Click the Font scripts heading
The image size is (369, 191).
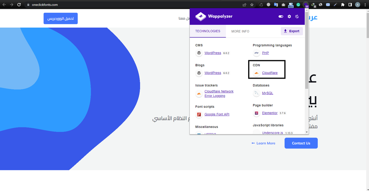click(205, 107)
